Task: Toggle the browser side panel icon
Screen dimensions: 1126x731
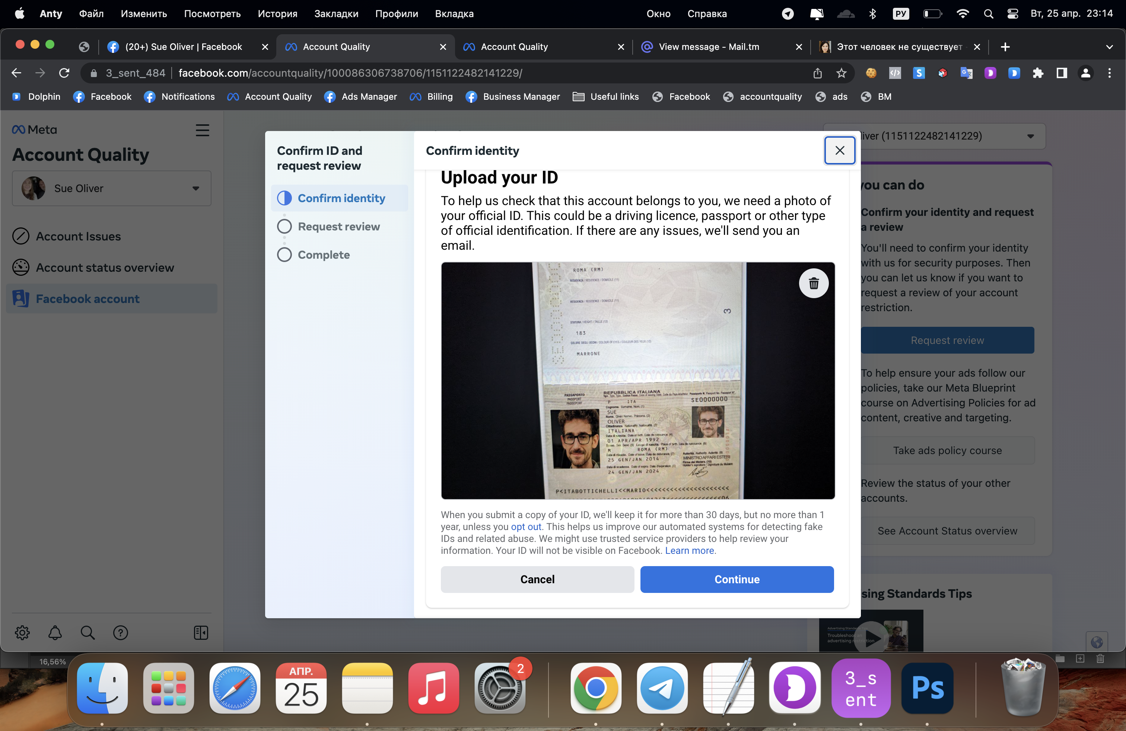Action: click(x=1061, y=73)
